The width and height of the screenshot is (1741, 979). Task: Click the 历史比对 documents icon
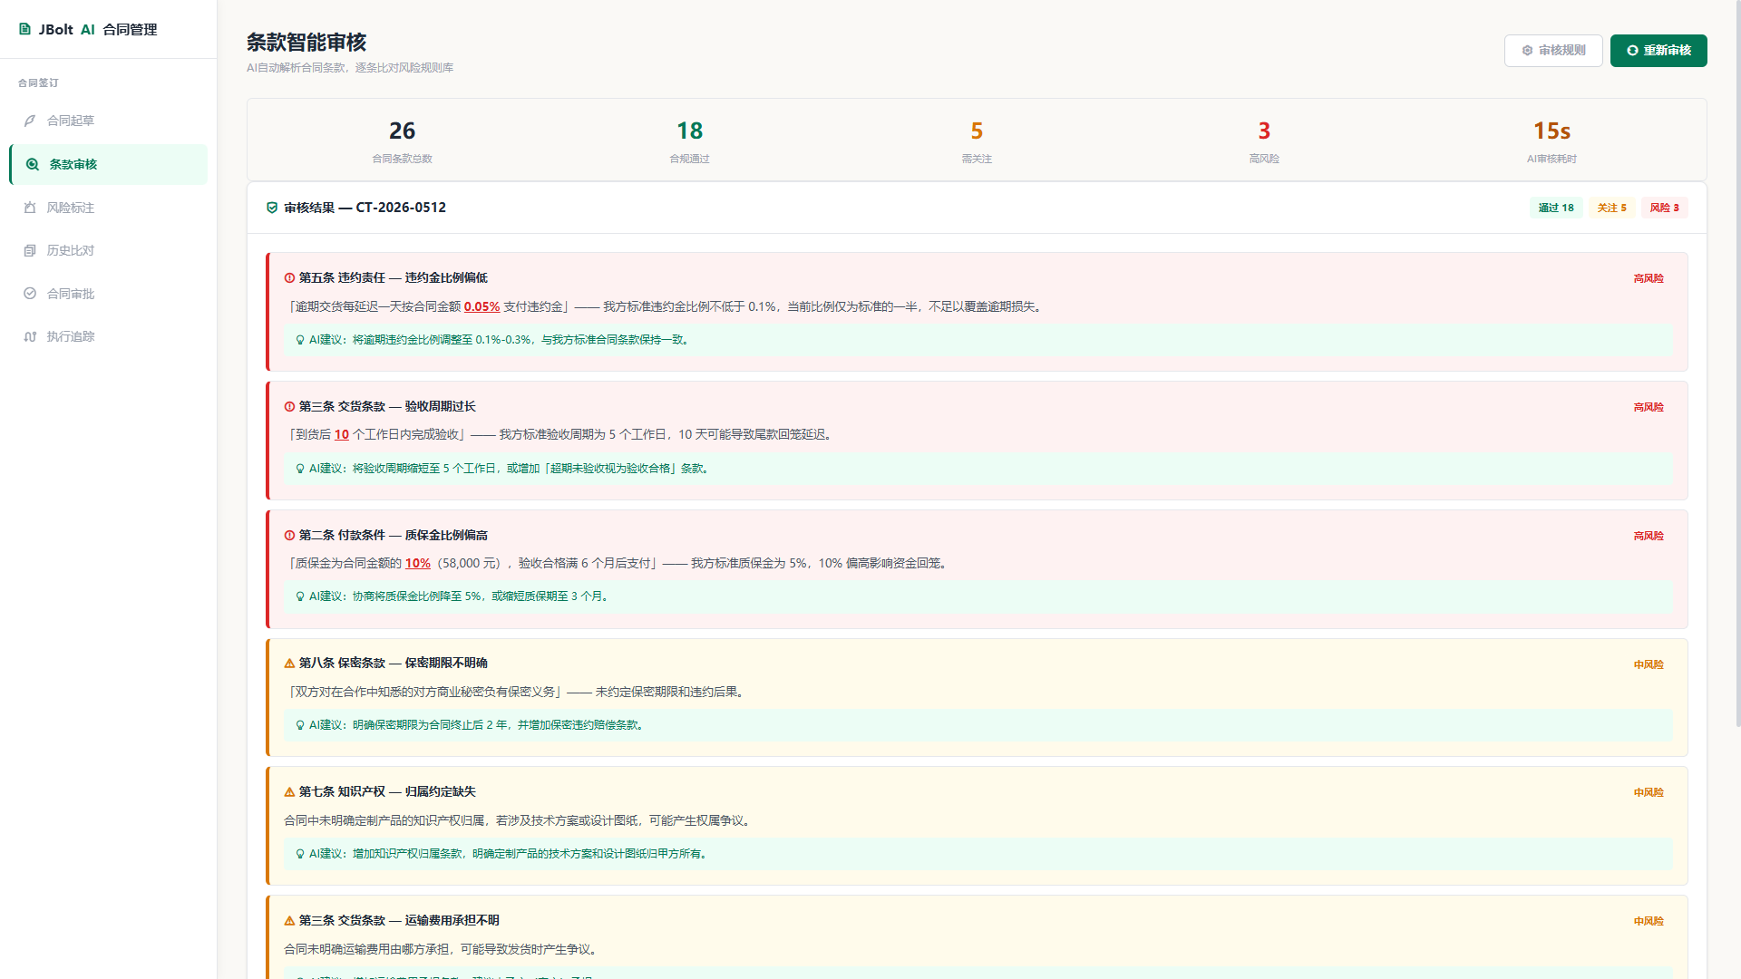tap(30, 250)
